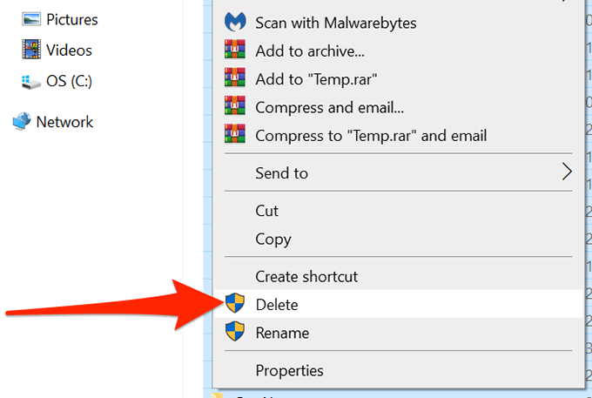Select the Delete menu entry
Viewport: 592px width, 398px height.
pos(277,305)
